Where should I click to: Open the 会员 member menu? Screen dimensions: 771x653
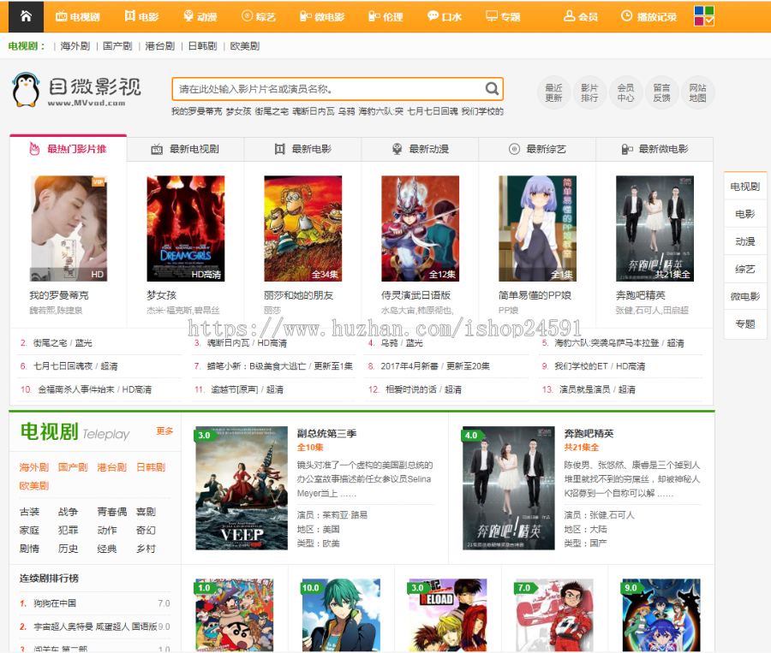pyautogui.click(x=580, y=16)
